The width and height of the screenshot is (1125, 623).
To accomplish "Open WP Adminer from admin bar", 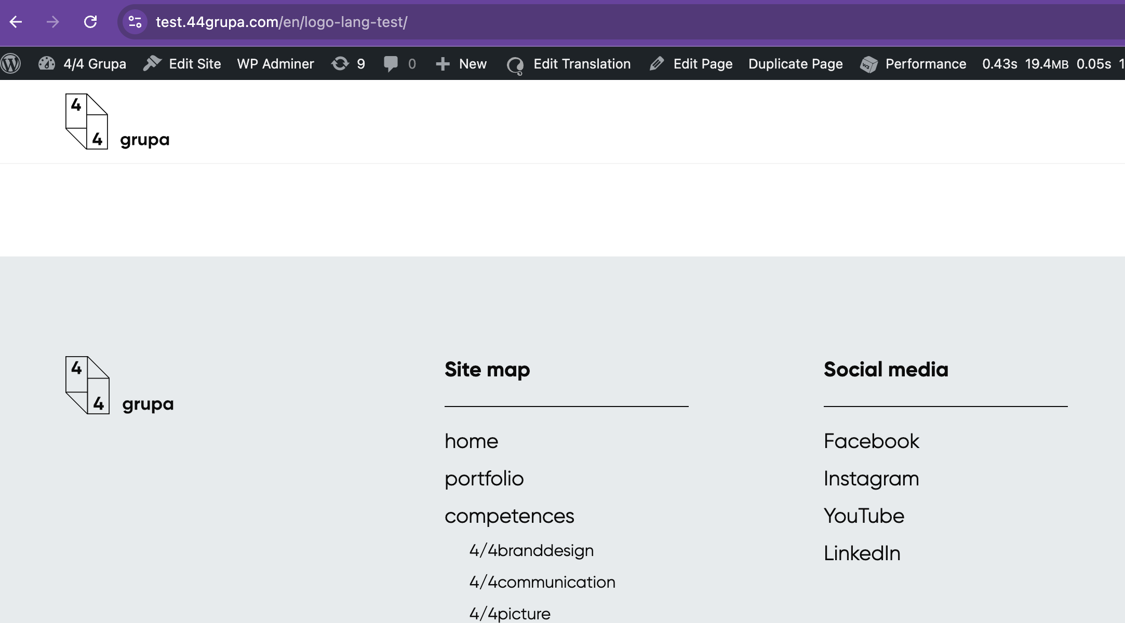I will 276,64.
